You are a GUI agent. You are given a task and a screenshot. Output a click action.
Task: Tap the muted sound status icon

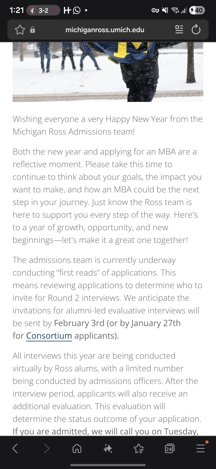pyautogui.click(x=165, y=11)
